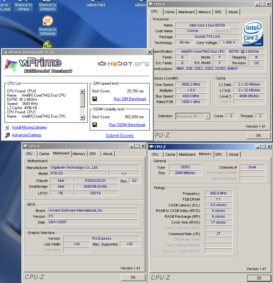Click BIOS date 06/11/2007 field
Screen dimensions: 273x283
pyautogui.click(x=93, y=222)
